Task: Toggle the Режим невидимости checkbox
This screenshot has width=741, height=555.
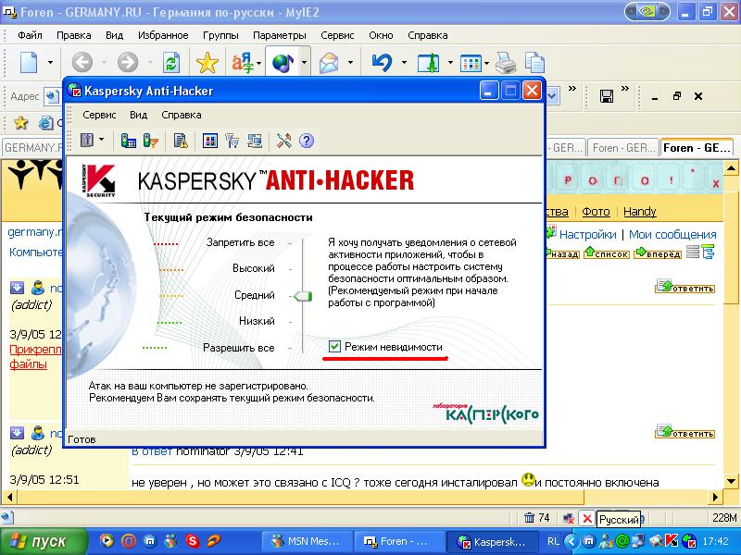Action: coord(334,347)
